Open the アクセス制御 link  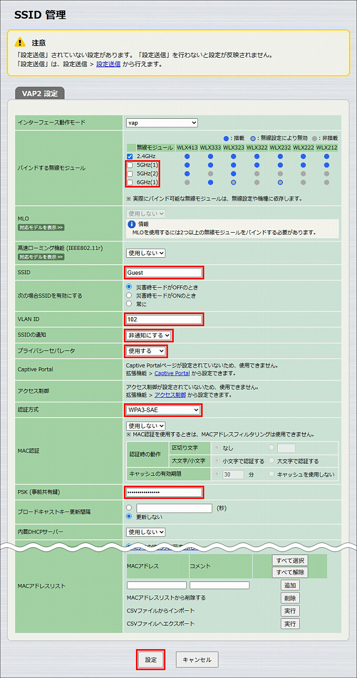[x=170, y=394]
